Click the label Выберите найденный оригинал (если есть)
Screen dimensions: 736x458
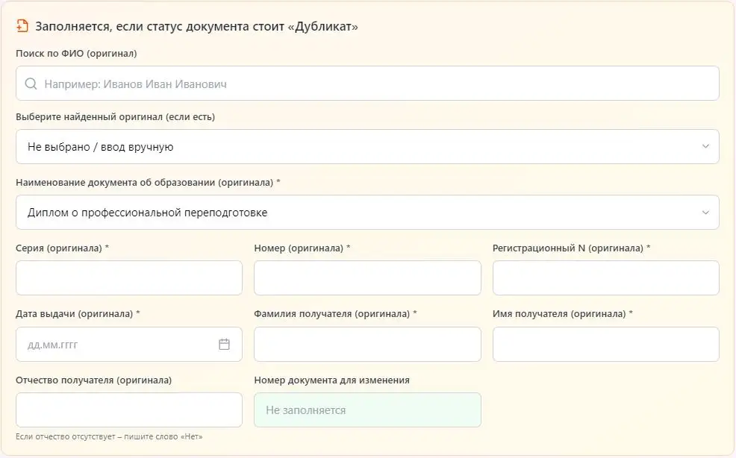pyautogui.click(x=116, y=117)
